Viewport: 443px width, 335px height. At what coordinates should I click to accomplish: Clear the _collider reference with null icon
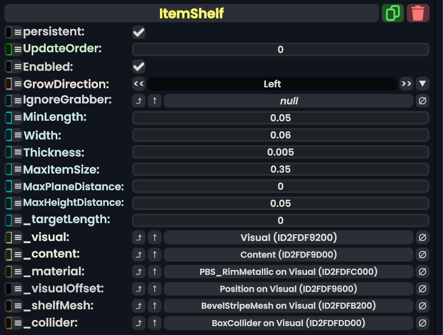coord(422,323)
